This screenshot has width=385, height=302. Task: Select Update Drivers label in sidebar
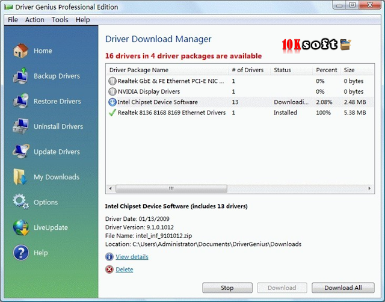[x=57, y=152]
